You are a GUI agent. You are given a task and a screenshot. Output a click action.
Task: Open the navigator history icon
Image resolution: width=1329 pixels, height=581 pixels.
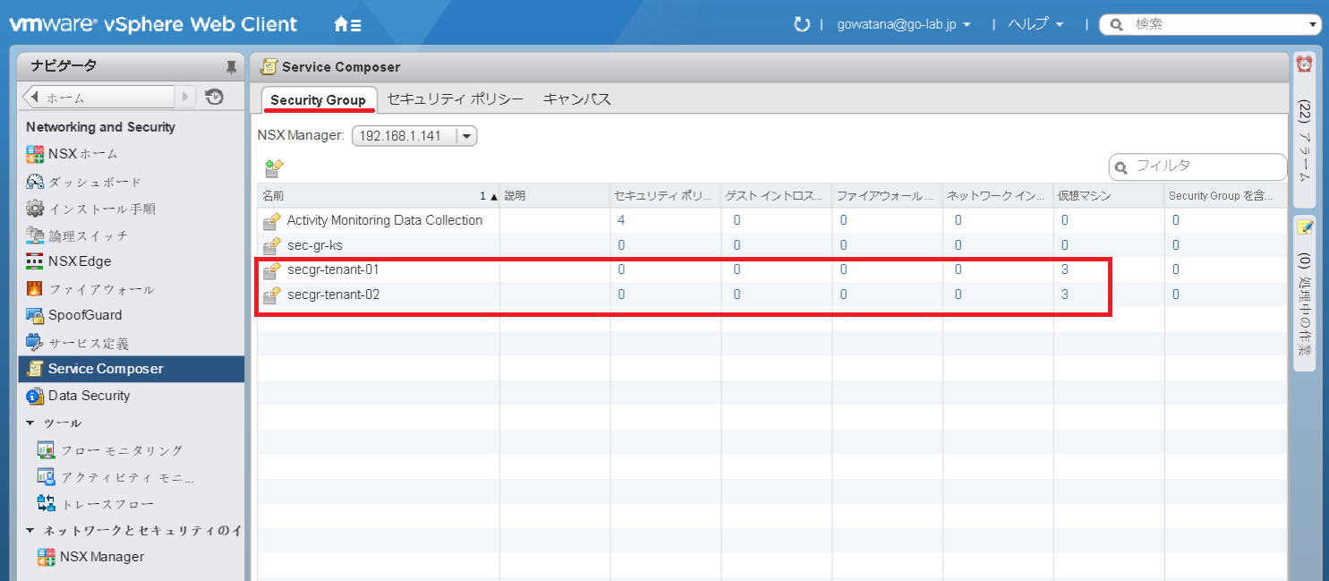pos(214,97)
